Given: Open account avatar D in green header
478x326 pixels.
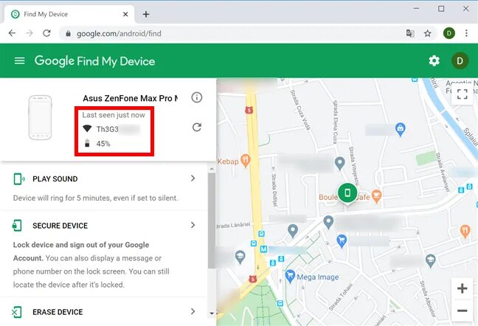Looking at the screenshot, I should pyautogui.click(x=460, y=61).
